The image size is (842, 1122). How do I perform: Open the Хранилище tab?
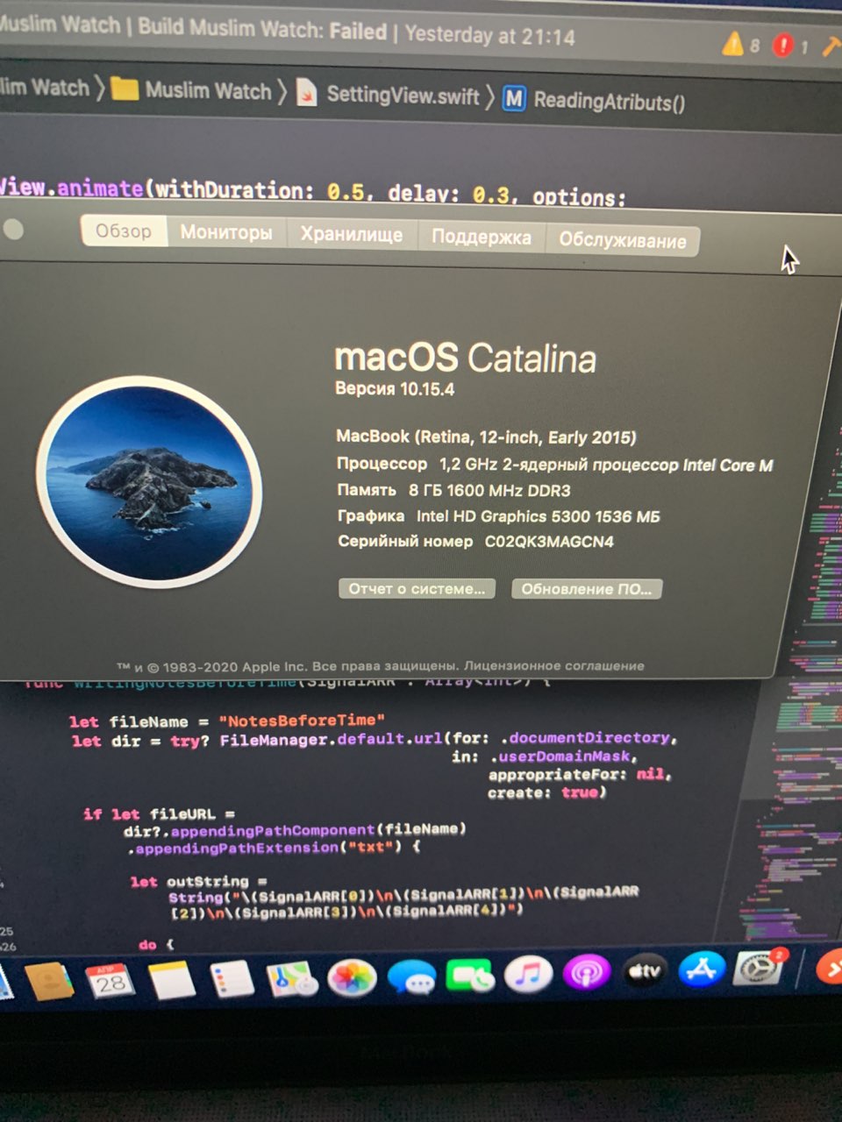[352, 235]
